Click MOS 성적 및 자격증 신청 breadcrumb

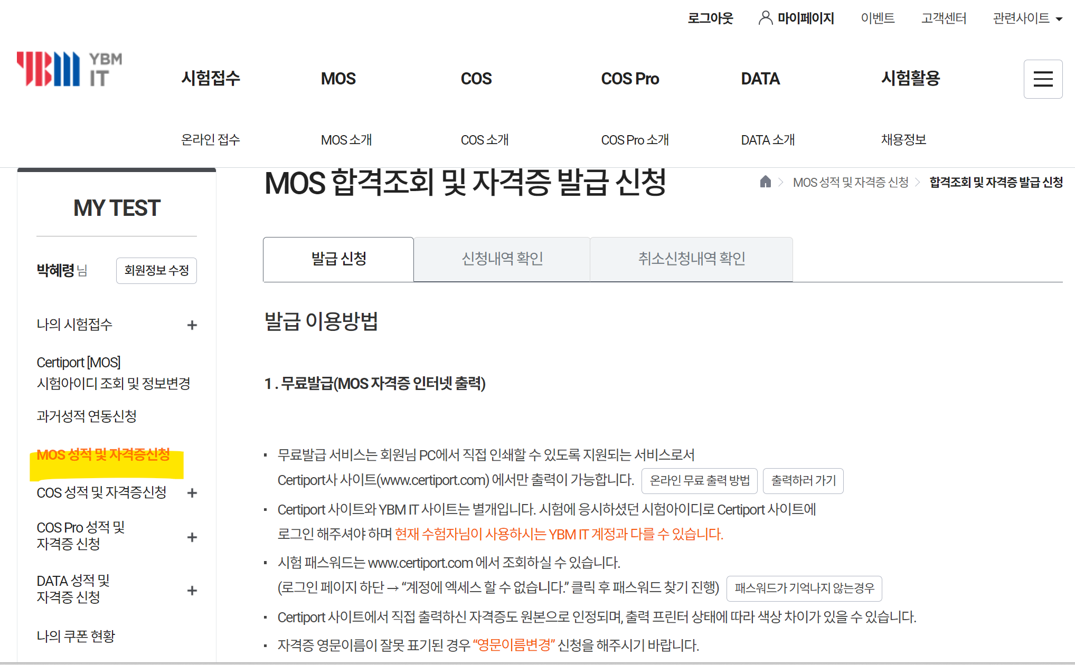click(850, 182)
